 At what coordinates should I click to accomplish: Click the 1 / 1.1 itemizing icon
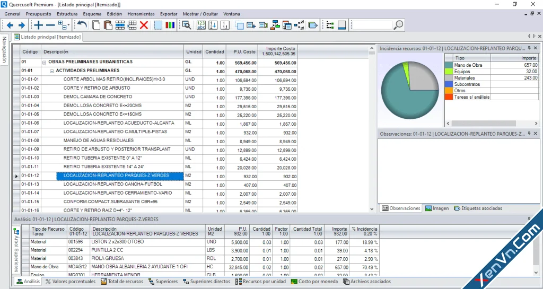point(225,25)
